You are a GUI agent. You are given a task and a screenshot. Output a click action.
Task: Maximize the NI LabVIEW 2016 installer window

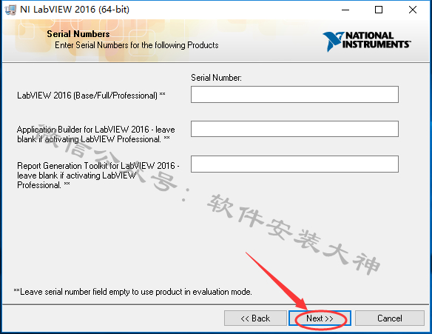coord(379,10)
